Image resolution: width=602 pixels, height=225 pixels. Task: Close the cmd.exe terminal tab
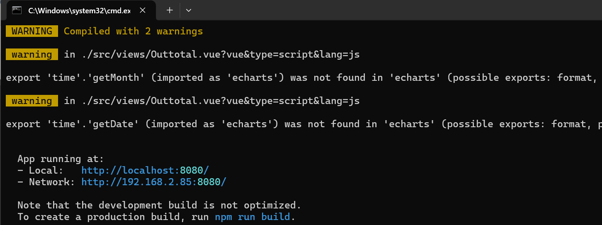coord(143,10)
